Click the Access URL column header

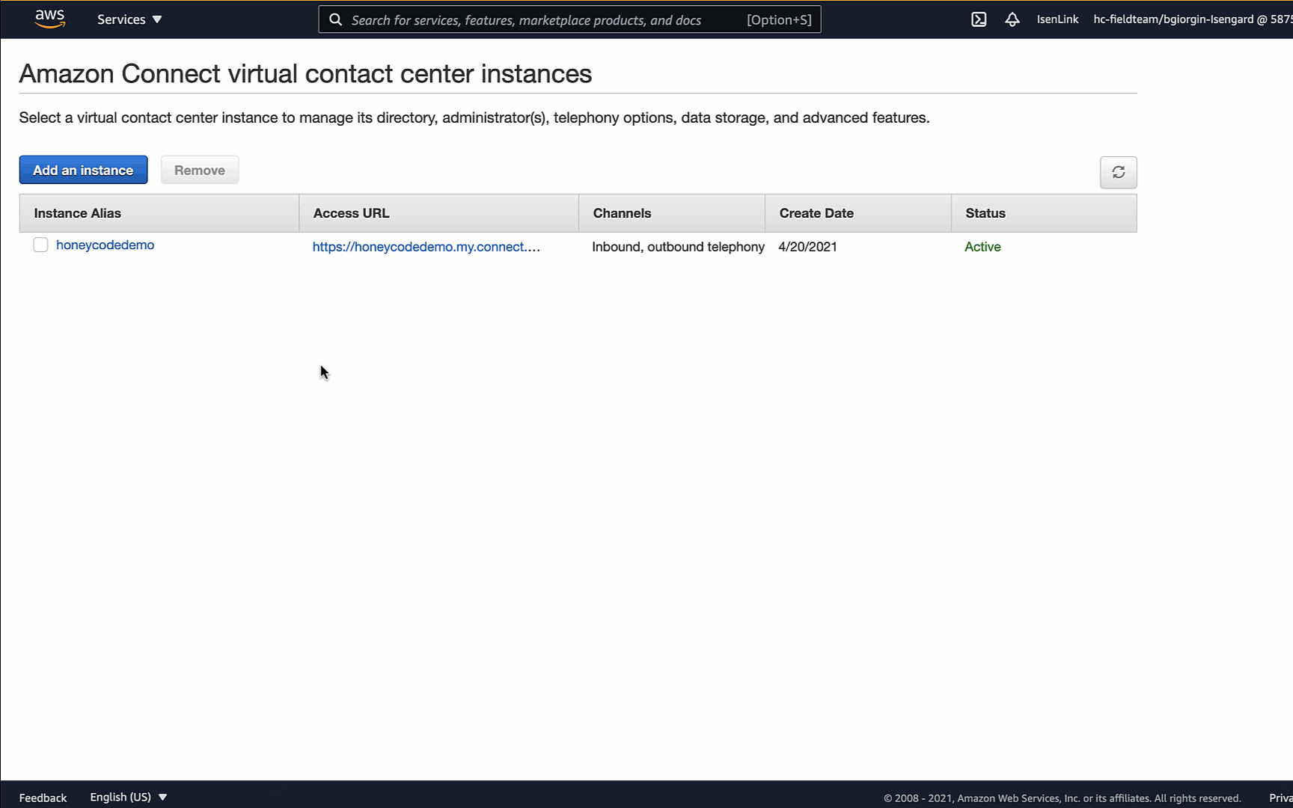(438, 213)
